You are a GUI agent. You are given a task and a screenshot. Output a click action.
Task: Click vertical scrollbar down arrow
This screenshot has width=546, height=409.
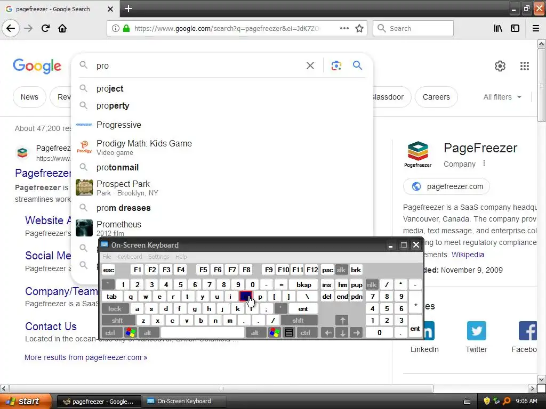tap(541, 379)
